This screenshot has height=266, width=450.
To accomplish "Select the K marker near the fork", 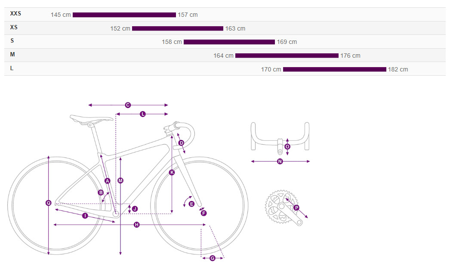I will point(172,173).
